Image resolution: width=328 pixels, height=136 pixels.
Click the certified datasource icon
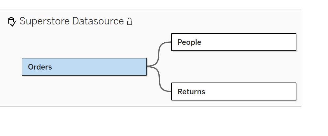coord(11,22)
